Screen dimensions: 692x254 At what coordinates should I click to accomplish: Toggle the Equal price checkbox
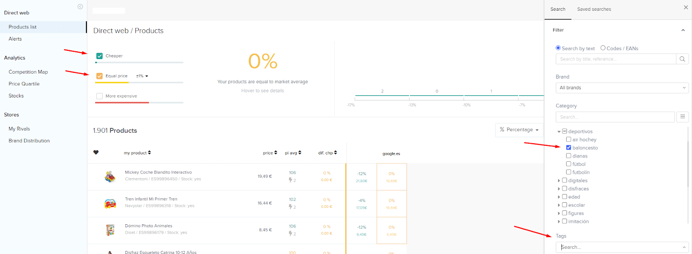[x=99, y=76]
